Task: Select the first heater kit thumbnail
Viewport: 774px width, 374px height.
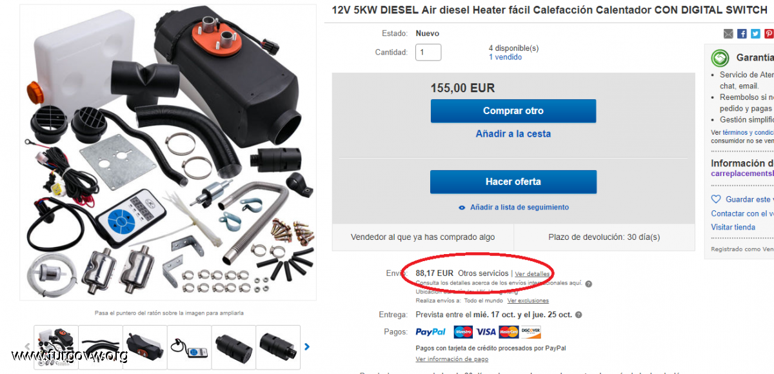Action: coord(56,347)
